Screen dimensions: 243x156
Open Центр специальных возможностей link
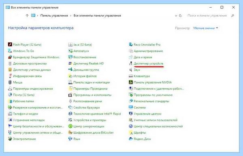pos(158,126)
